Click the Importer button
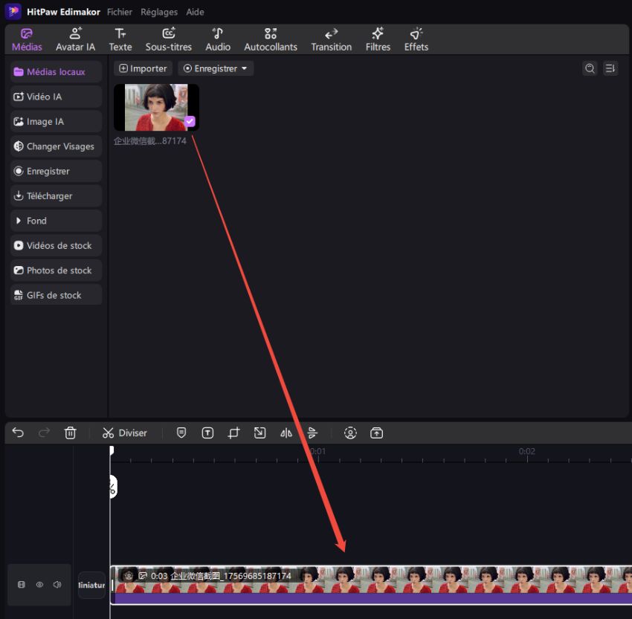 [143, 68]
